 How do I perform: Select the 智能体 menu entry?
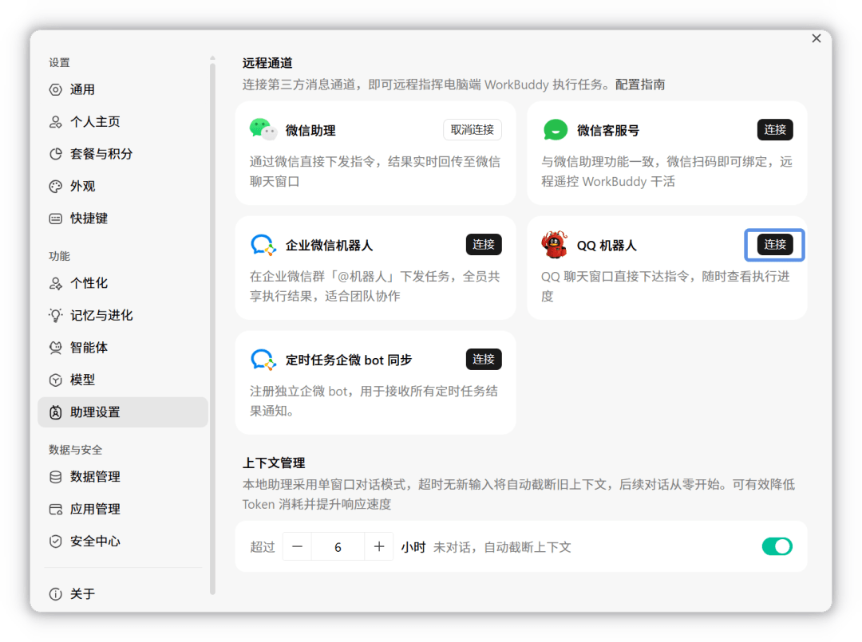[x=123, y=348]
